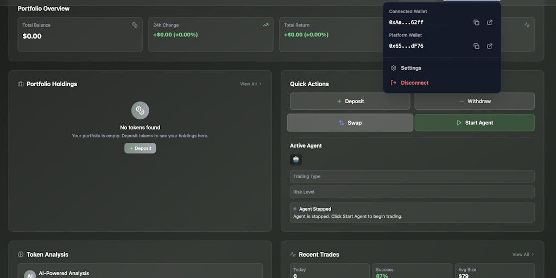556x278 pixels.
Task: Click the Withdraw button
Action: [x=475, y=102]
